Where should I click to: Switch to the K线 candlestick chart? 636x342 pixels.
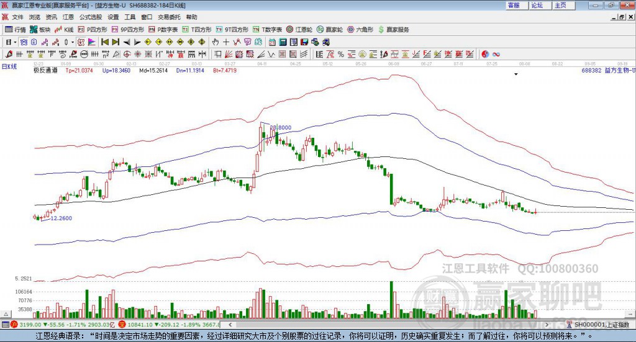coord(64,30)
